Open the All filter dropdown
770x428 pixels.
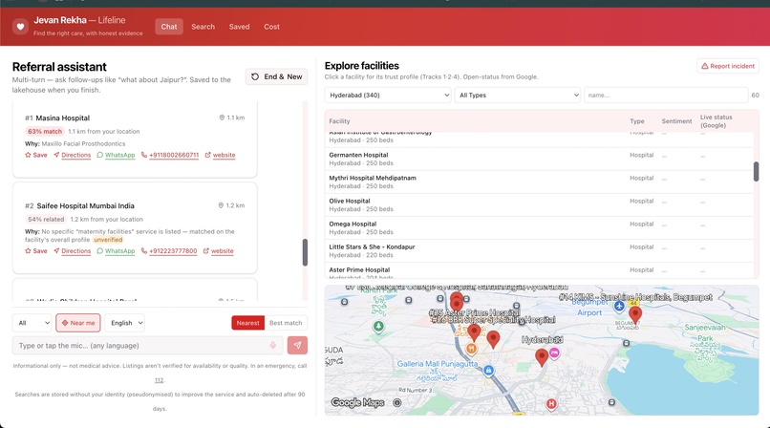pyautogui.click(x=32, y=323)
